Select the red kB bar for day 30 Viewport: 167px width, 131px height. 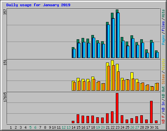click(x=151, y=112)
